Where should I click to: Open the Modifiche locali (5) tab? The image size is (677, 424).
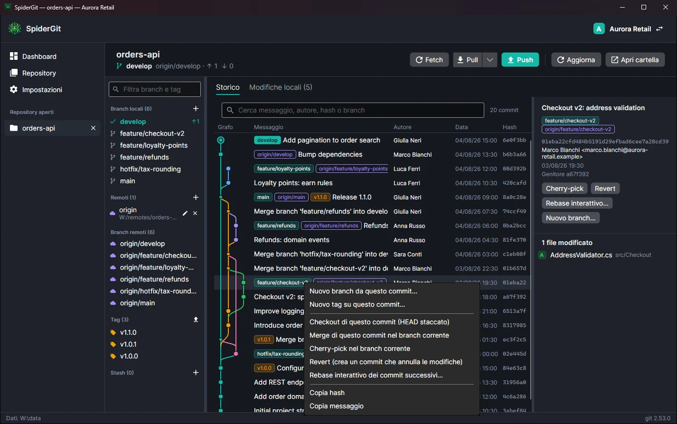point(281,87)
